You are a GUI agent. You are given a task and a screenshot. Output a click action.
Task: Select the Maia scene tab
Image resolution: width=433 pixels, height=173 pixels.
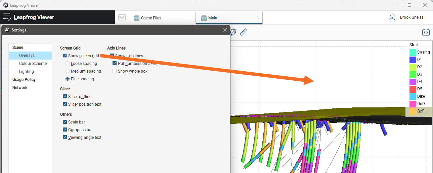pyautogui.click(x=212, y=18)
